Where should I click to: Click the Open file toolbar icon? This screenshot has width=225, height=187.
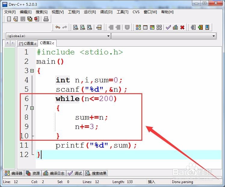pos(16,19)
